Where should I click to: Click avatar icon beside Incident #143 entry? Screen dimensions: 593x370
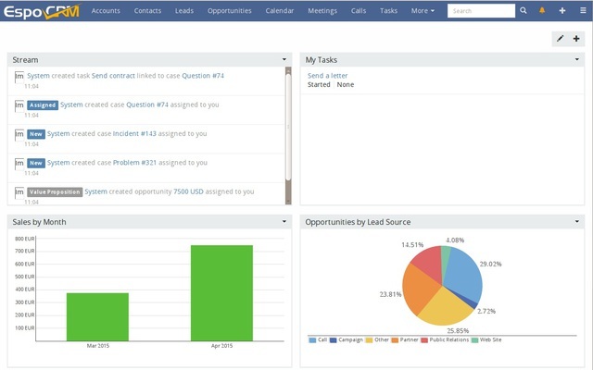[19, 134]
